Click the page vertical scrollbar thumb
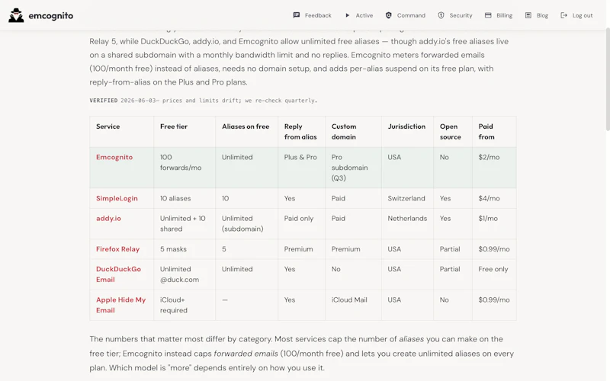Viewport: 610px width, 381px height. (x=608, y=80)
